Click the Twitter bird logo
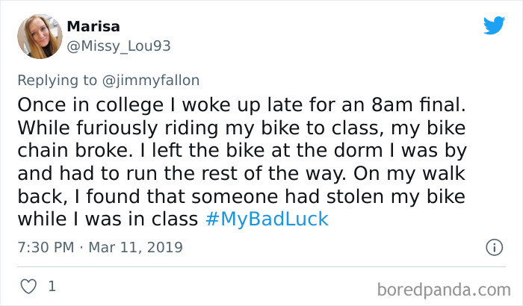 (494, 25)
